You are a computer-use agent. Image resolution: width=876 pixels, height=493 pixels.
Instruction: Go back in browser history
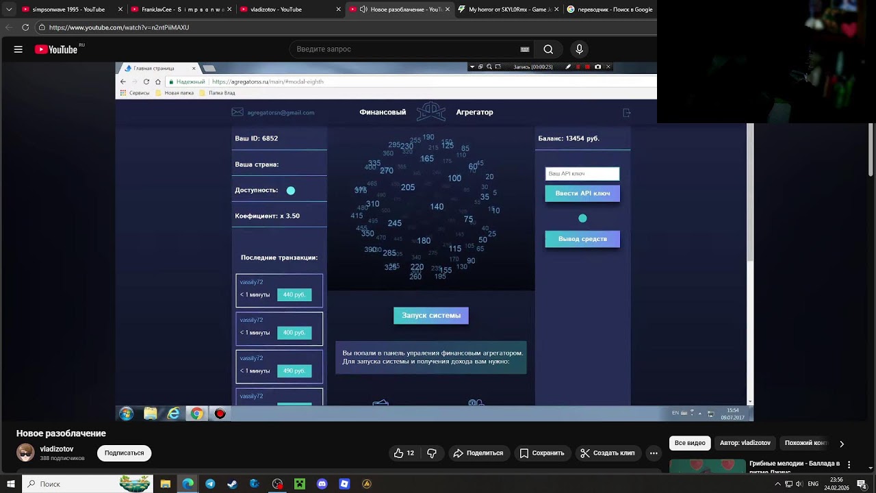click(9, 27)
